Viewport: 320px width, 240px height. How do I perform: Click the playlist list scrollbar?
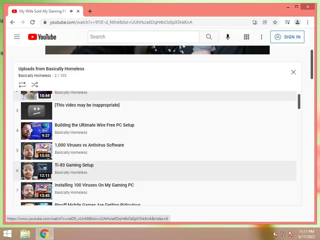coord(299,102)
